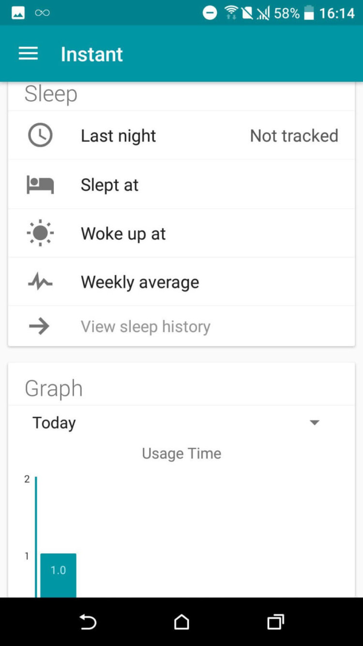363x646 pixels.
Task: Click the dropdown arrow in Graph card
Action: [315, 423]
